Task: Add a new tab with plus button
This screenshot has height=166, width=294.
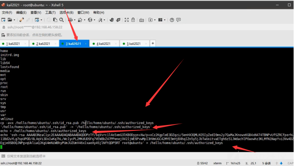Action: tap(153, 43)
